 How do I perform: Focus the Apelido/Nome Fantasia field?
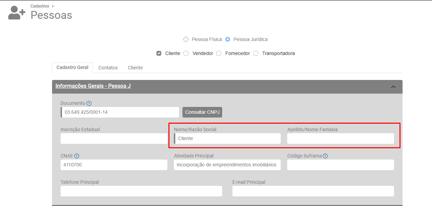pyautogui.click(x=340, y=138)
